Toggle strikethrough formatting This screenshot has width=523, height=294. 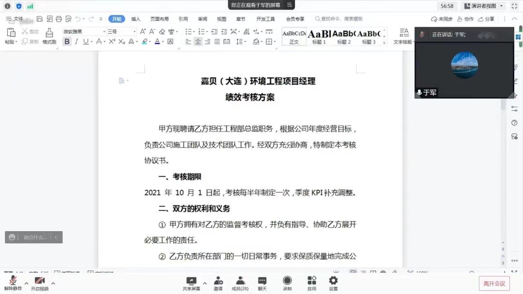coord(99,42)
